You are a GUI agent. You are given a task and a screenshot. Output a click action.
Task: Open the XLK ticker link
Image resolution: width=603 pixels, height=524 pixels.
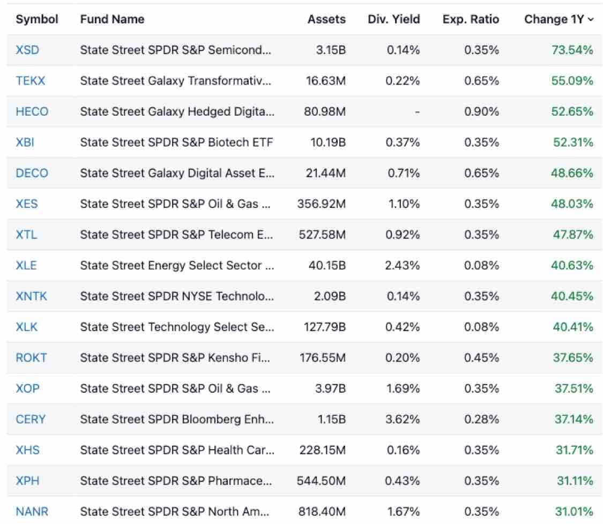(x=27, y=327)
